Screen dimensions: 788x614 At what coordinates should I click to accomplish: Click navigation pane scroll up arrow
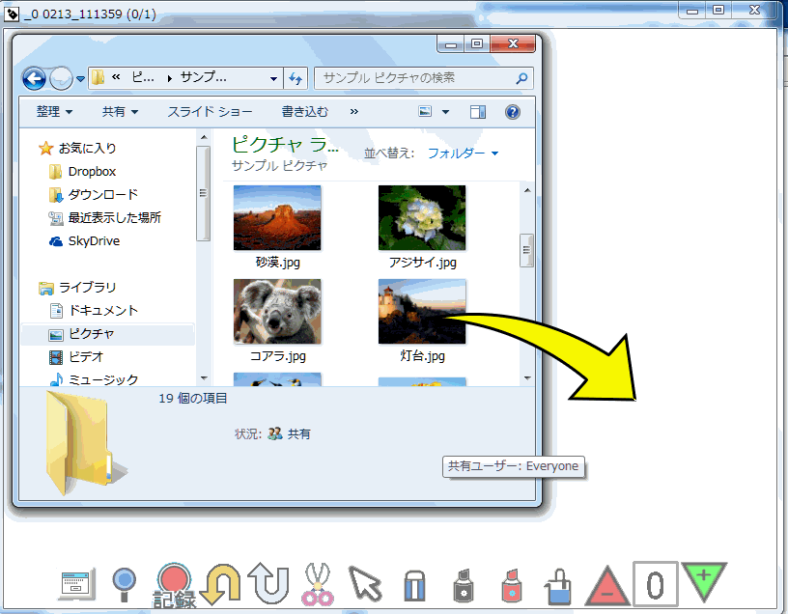[204, 137]
